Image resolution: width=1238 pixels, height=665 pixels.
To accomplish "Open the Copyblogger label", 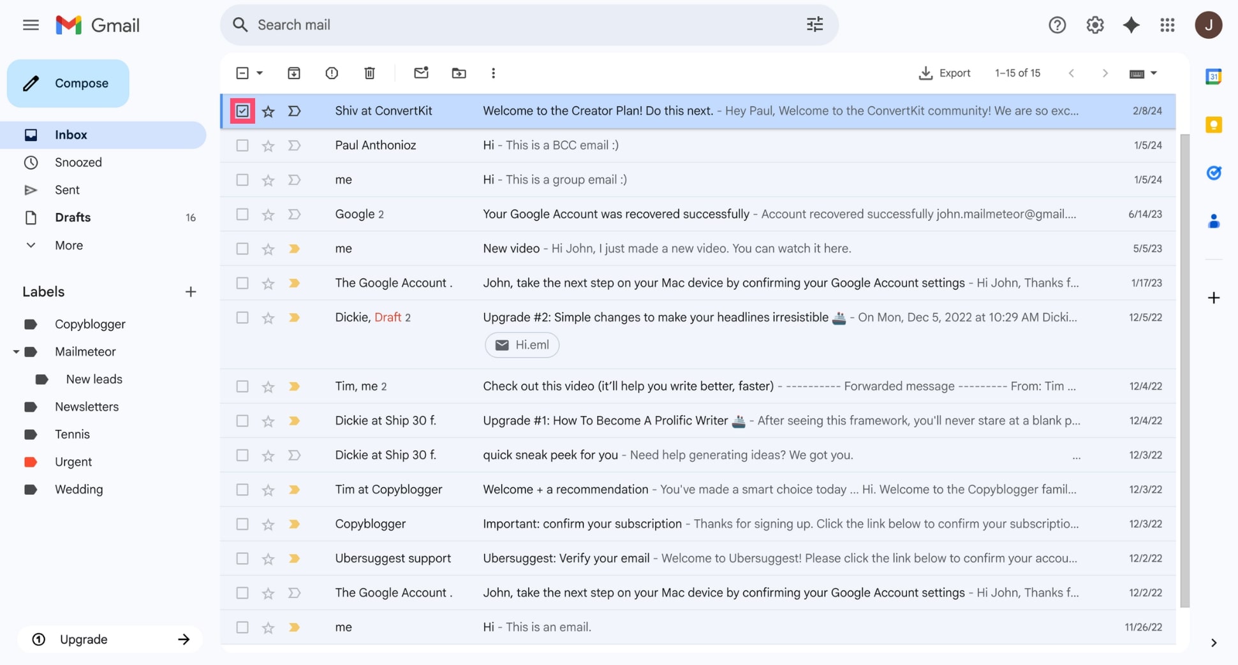I will point(90,324).
